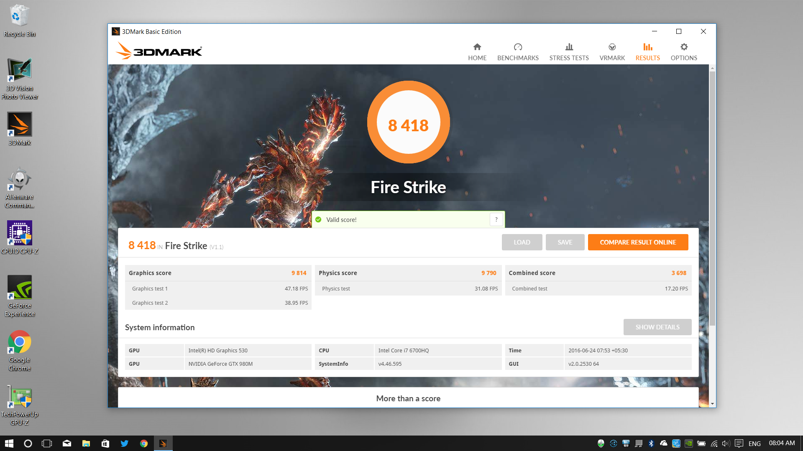This screenshot has width=803, height=451.
Task: Click the volume speaker icon
Action: pyautogui.click(x=726, y=443)
